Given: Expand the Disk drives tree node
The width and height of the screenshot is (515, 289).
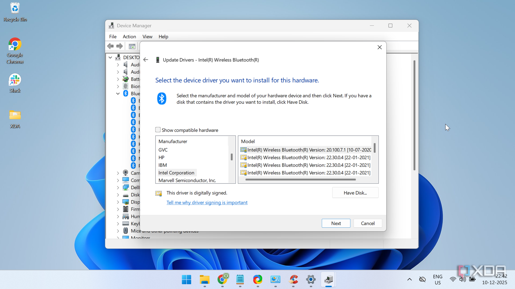Looking at the screenshot, I should (118, 195).
